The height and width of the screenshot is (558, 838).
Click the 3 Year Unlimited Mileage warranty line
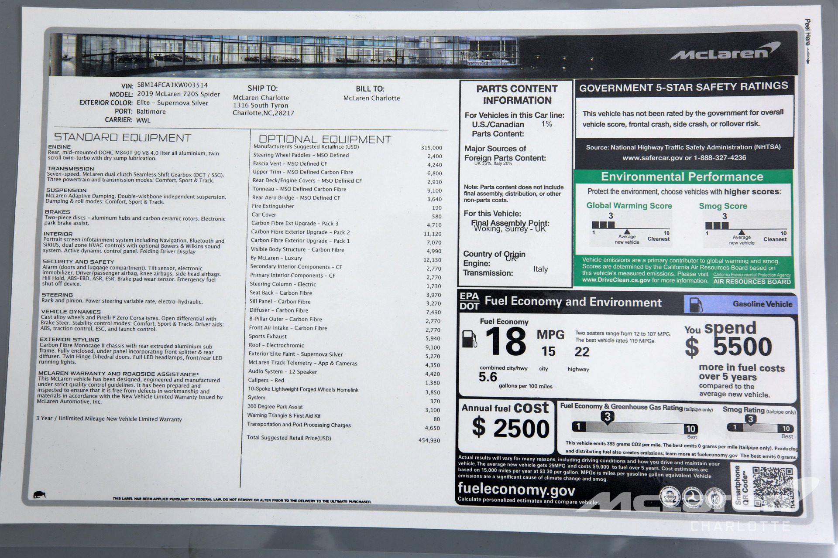[x=109, y=419]
